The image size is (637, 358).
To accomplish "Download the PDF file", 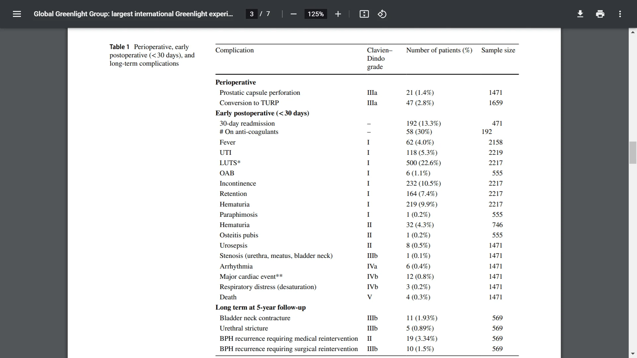I will pyautogui.click(x=580, y=14).
